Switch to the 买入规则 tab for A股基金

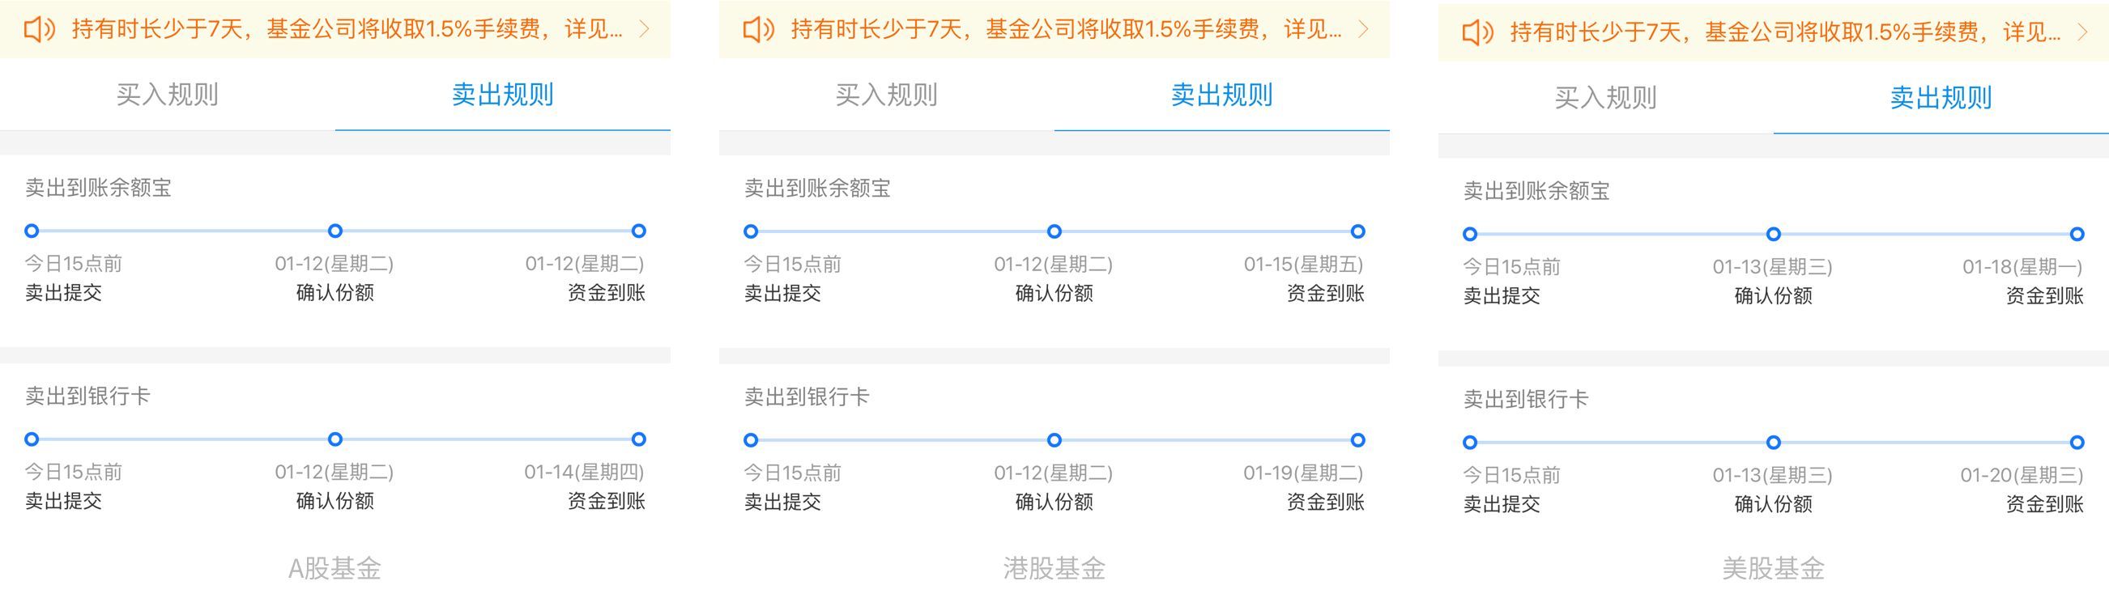click(166, 95)
